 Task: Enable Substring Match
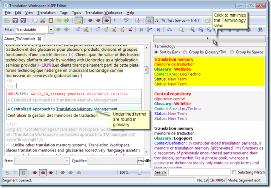[234, 172]
